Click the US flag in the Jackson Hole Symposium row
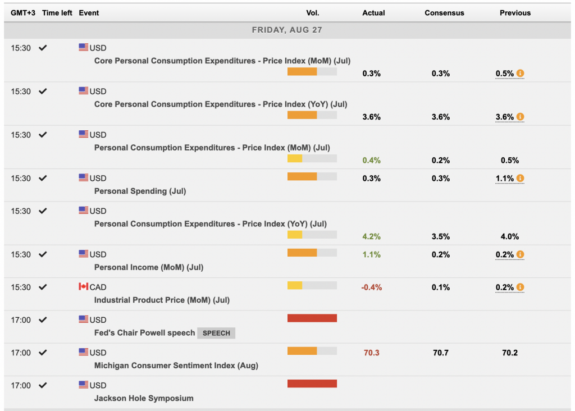 [x=83, y=385]
